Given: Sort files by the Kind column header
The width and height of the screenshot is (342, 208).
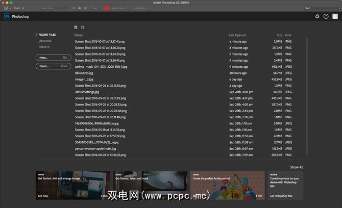Looking at the screenshot, I should 288,35.
